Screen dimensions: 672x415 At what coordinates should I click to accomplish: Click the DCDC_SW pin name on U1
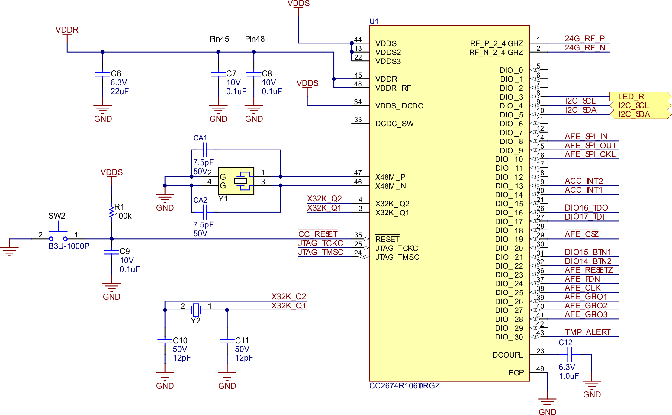click(394, 124)
